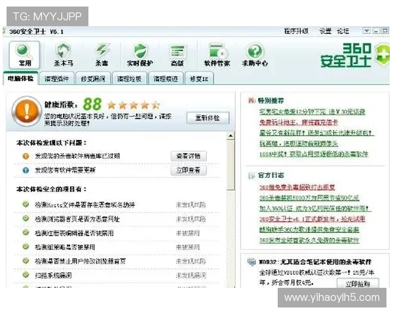Open the 实时保护 shield icon

140,55
